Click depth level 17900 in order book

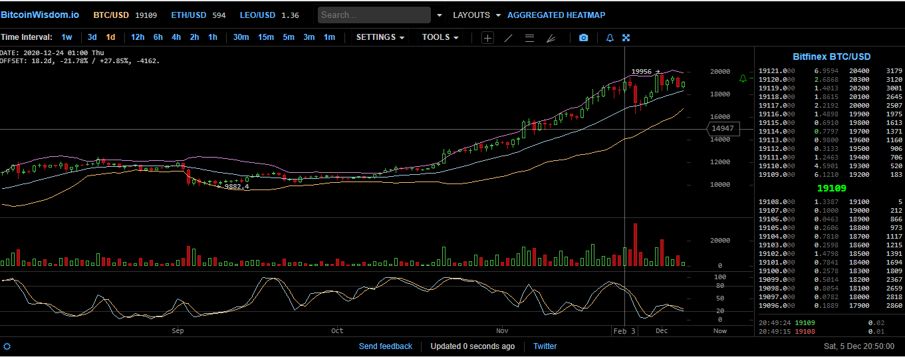click(859, 305)
